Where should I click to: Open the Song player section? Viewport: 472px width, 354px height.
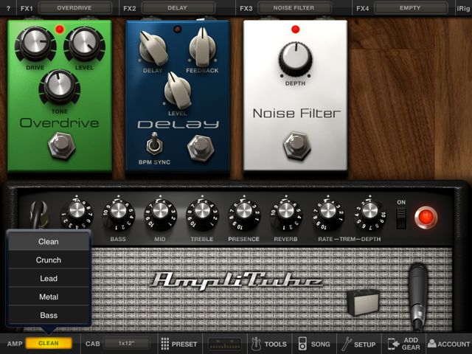pos(313,344)
